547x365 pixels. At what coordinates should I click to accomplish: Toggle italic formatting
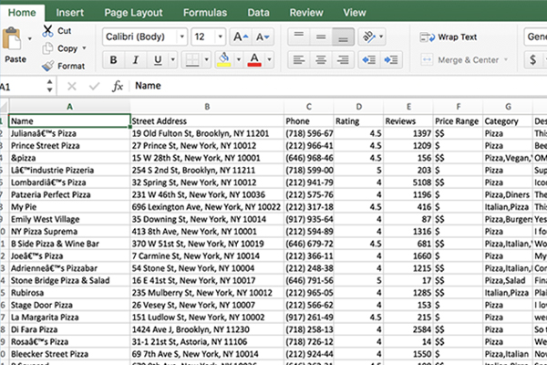tap(137, 60)
